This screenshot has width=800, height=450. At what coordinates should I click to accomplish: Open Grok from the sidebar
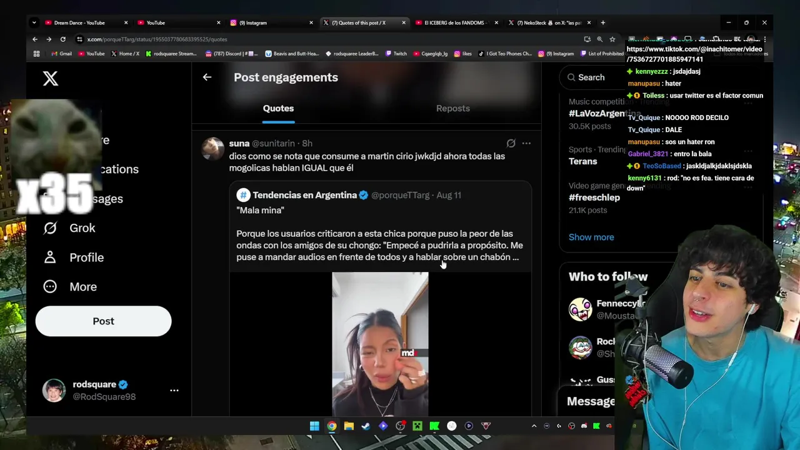point(69,228)
